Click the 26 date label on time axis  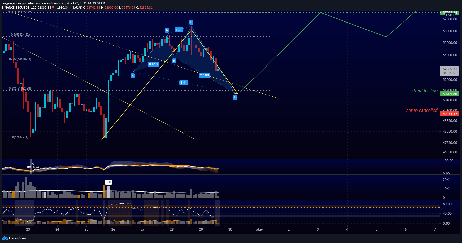pyautogui.click(x=113, y=230)
